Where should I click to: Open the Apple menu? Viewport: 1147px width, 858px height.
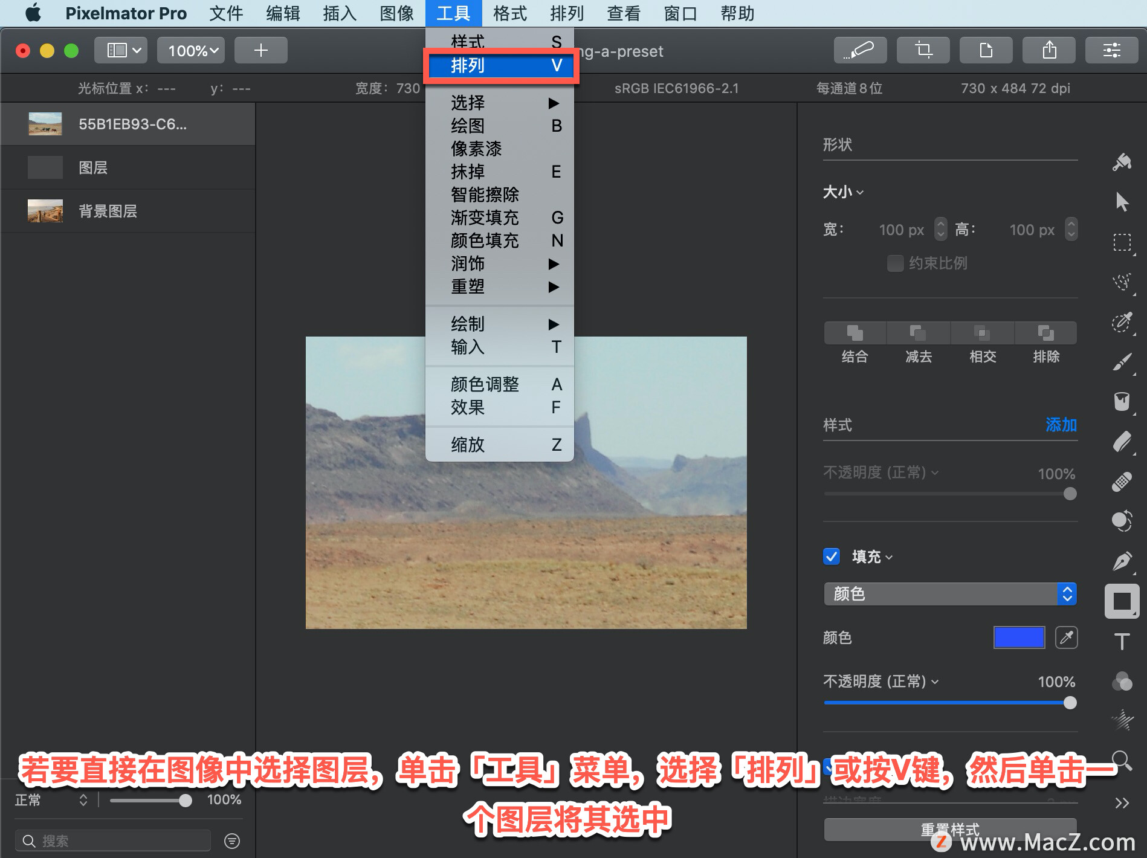coord(33,13)
